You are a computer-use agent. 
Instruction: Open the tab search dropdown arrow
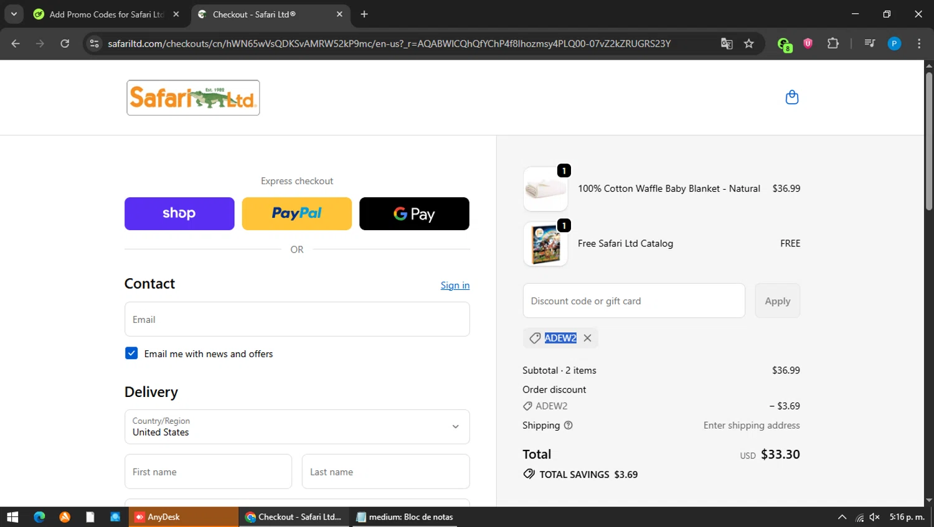[x=14, y=14]
